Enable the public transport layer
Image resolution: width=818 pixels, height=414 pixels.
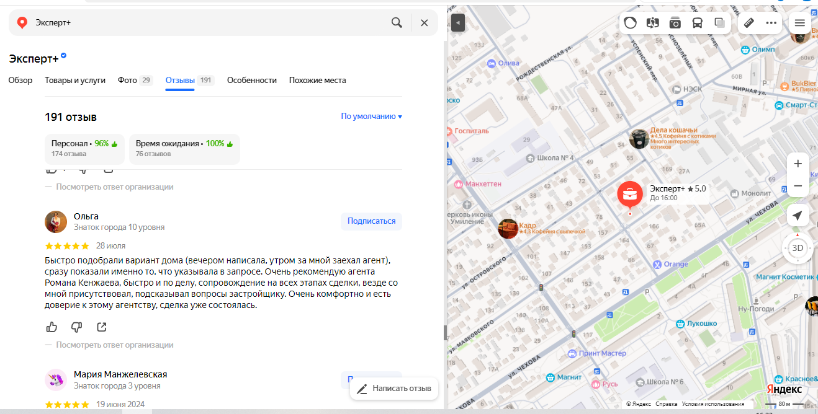click(x=697, y=23)
